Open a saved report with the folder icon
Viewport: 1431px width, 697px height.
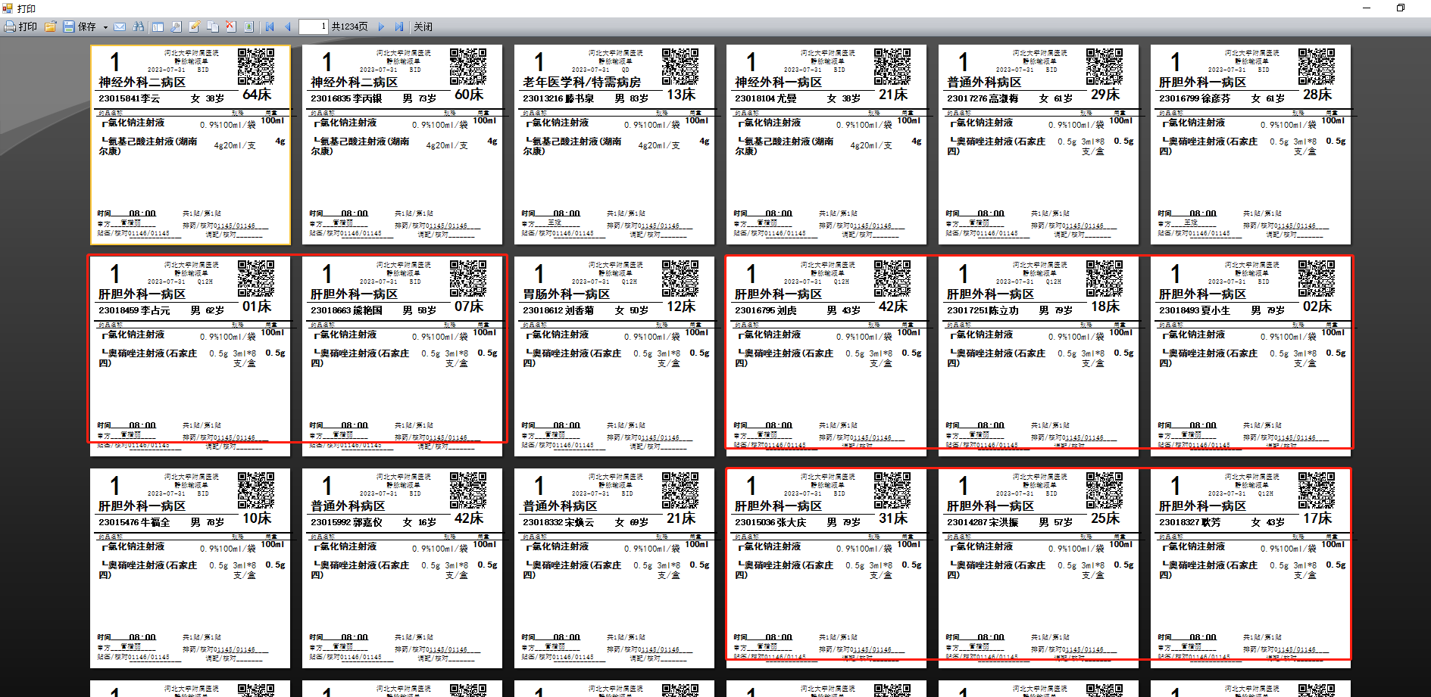(51, 26)
